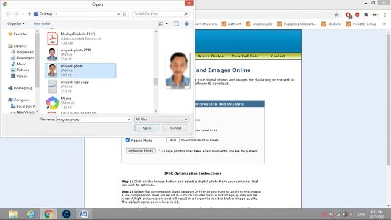This screenshot has height=220, width=391.
Task: Select mayank sign copy file
Action: [x=80, y=87]
